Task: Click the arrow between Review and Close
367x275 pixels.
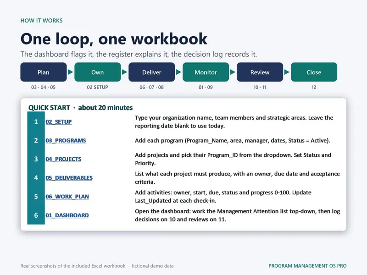Action: (287, 72)
